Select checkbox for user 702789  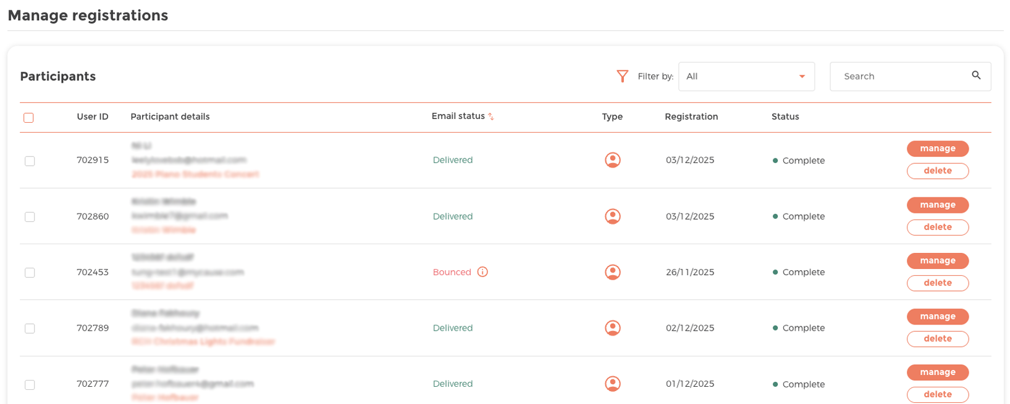tap(30, 329)
